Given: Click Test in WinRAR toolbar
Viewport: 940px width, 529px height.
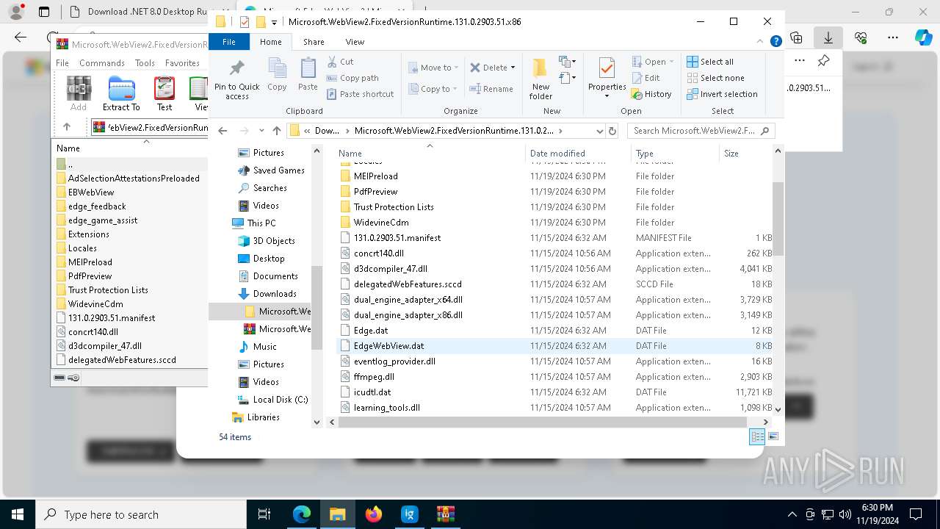Looking at the screenshot, I should pyautogui.click(x=164, y=93).
